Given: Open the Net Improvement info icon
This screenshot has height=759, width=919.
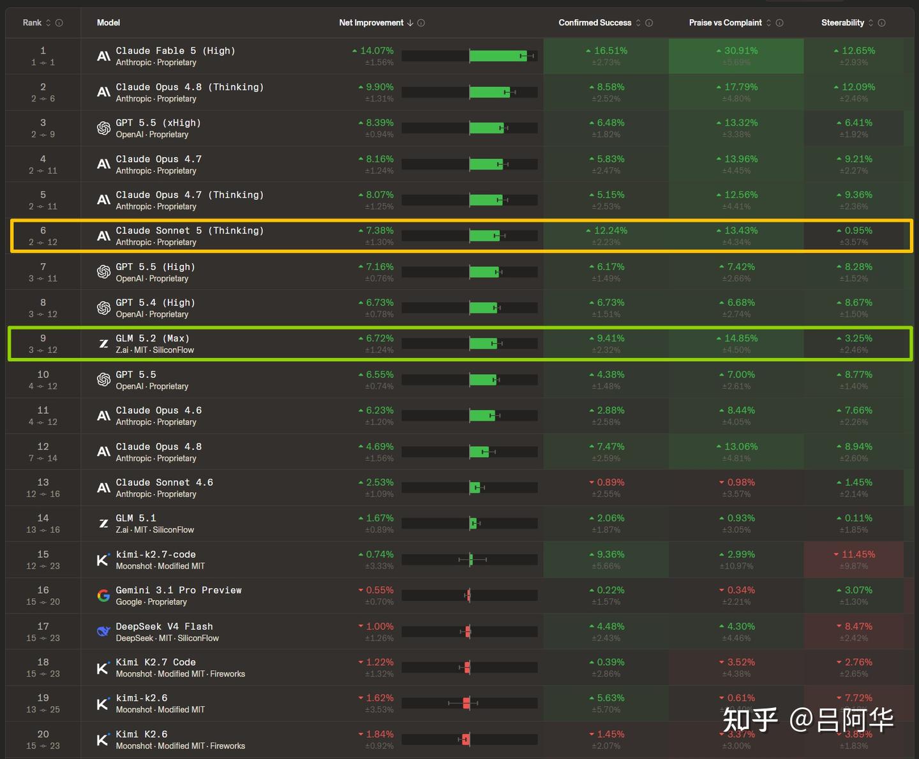Looking at the screenshot, I should tap(421, 23).
